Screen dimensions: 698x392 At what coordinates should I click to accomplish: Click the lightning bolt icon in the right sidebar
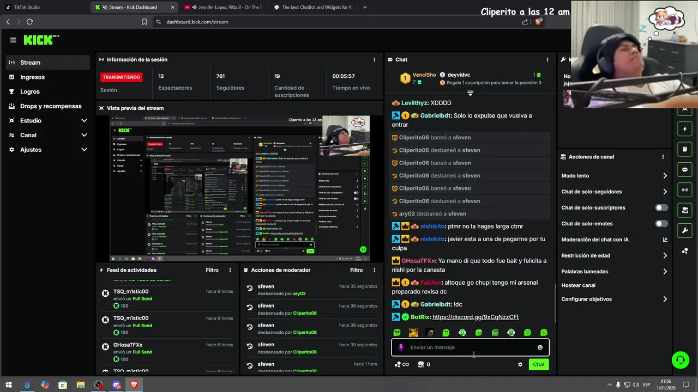tap(685, 129)
